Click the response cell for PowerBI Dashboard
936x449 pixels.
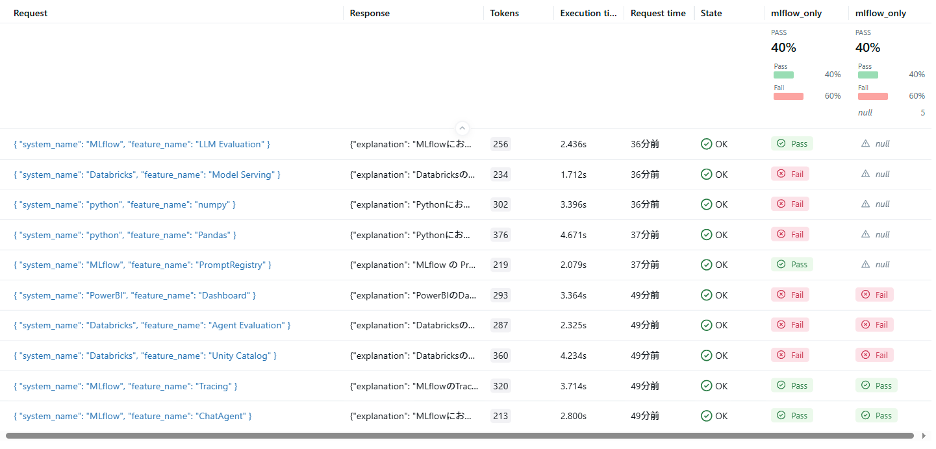pos(414,295)
